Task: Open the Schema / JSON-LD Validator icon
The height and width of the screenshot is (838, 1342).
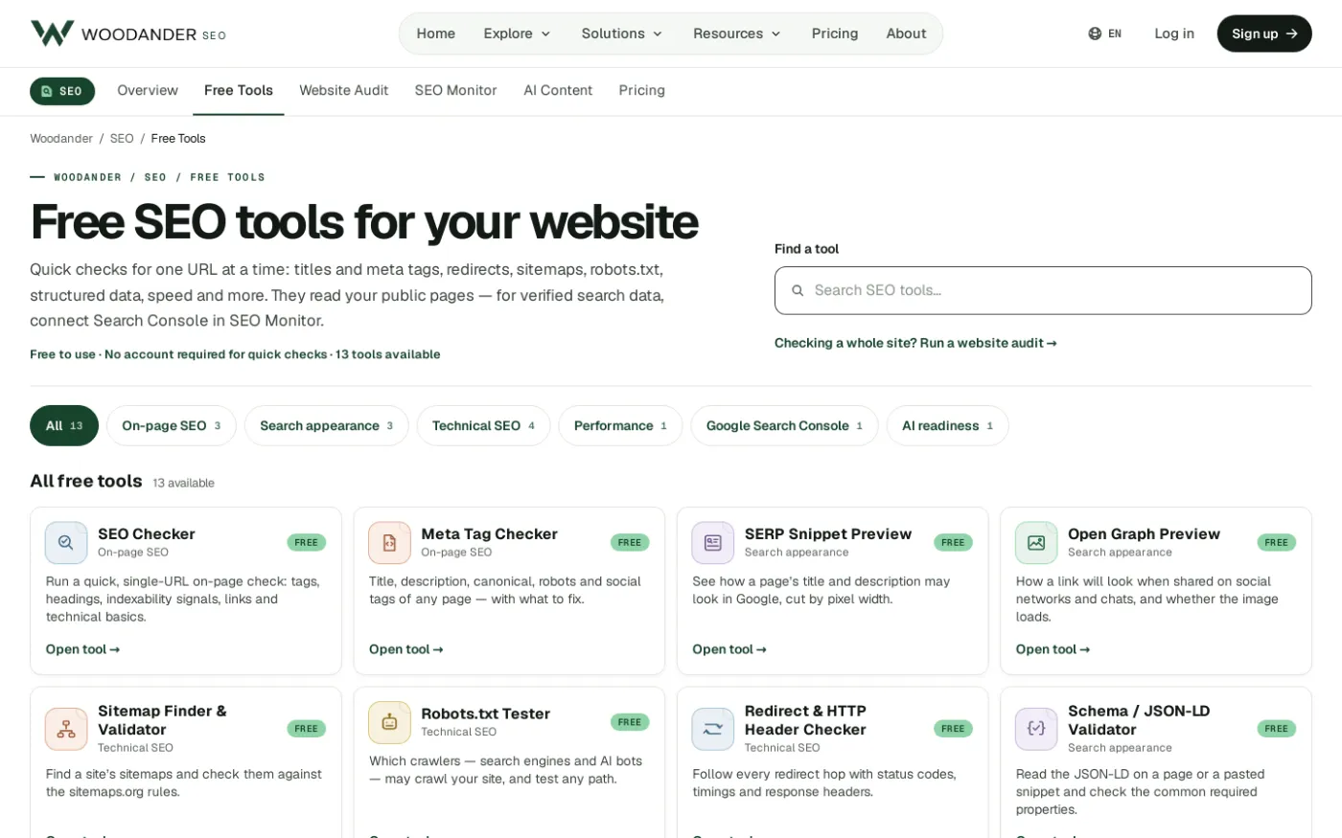Action: click(x=1036, y=729)
